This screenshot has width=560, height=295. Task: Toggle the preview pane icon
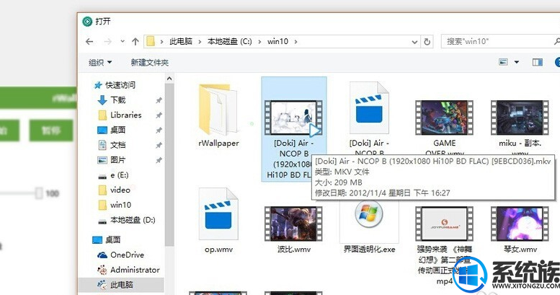538,62
